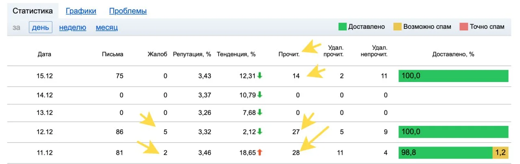
Task: Click the Репутация, % column header
Action: click(192, 54)
